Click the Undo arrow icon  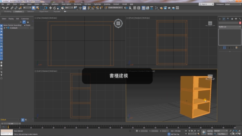pyautogui.click(x=3, y=8)
